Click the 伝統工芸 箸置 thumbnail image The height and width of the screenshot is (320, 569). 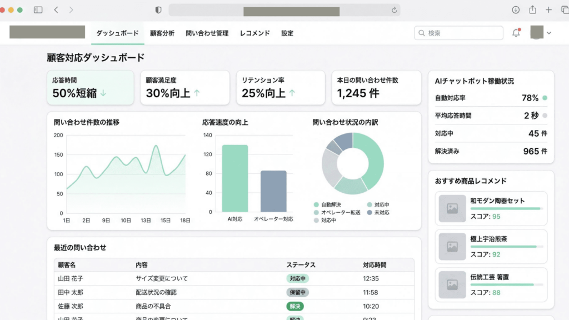click(x=452, y=285)
